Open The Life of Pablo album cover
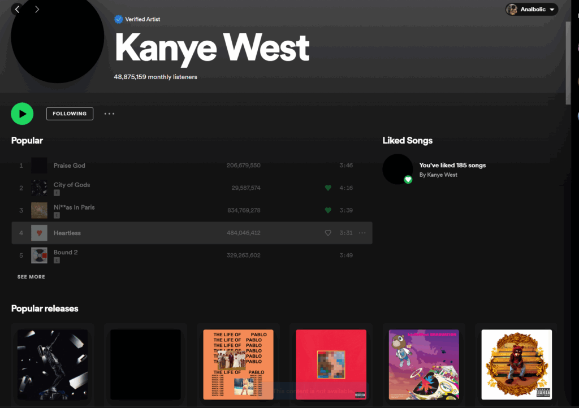579x408 pixels. (238, 364)
